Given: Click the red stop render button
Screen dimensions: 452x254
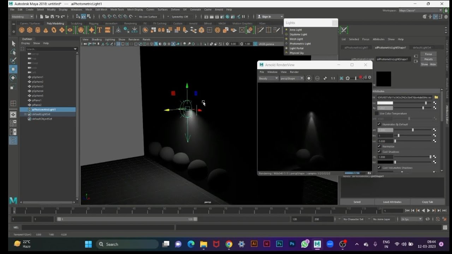Looking at the screenshot, I should point(361,78).
